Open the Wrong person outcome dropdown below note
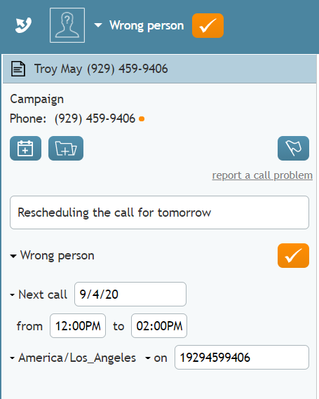 click(52, 255)
